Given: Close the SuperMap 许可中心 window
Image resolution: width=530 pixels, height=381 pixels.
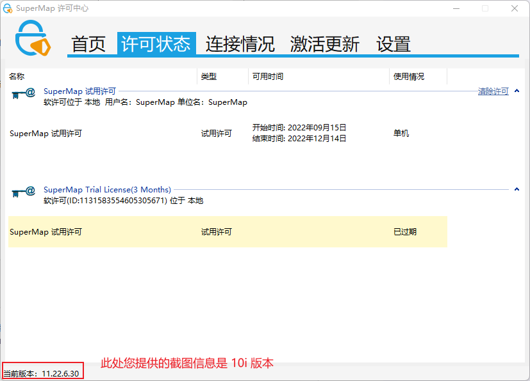Looking at the screenshot, I should click(515, 8).
